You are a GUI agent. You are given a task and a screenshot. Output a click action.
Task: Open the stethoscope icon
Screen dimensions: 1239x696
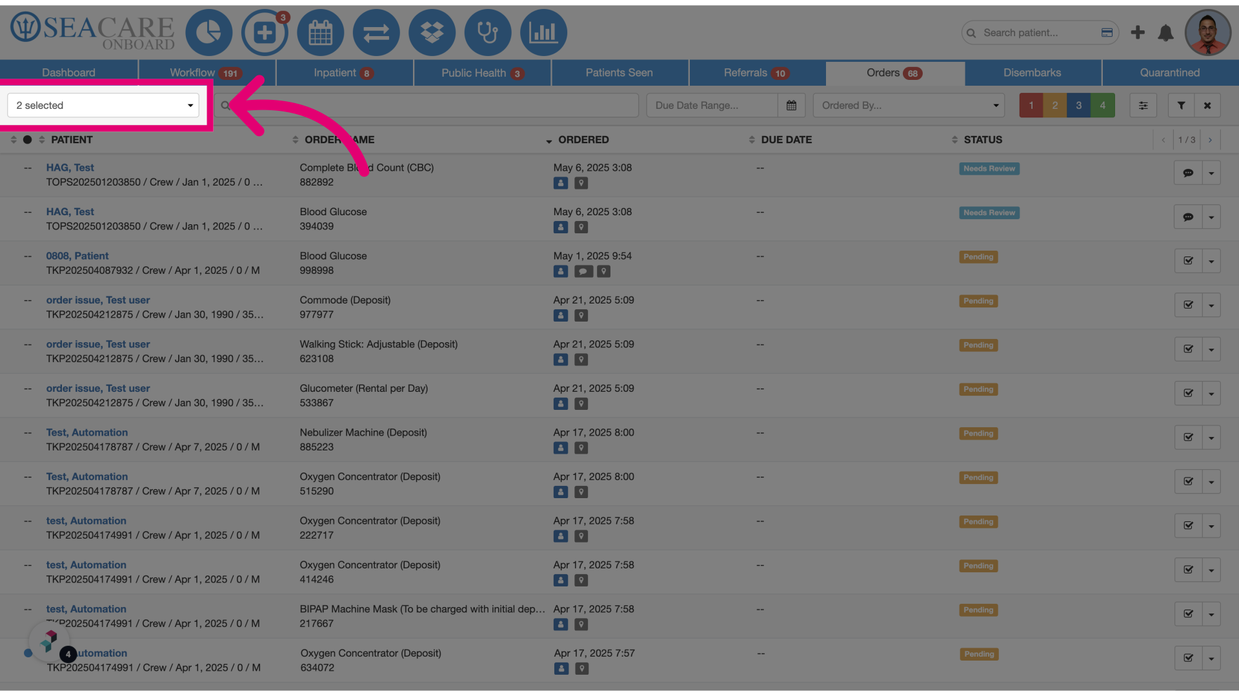coord(488,32)
